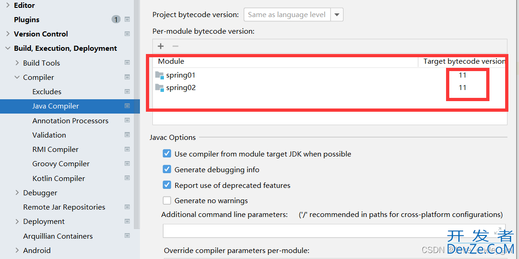Image resolution: width=519 pixels, height=259 pixels.
Task: Click the spring02 module folder icon
Action: point(160,88)
